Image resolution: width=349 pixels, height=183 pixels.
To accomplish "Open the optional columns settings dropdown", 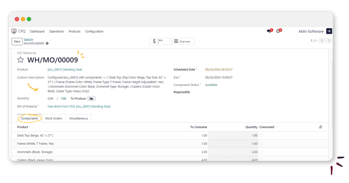I will (x=321, y=127).
